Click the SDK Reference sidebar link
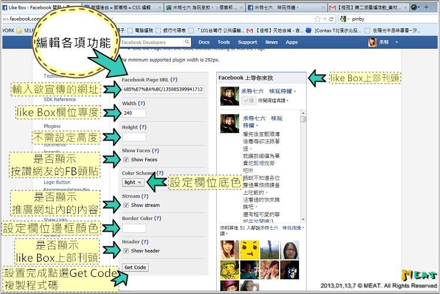The image size is (440, 294). pos(60,99)
